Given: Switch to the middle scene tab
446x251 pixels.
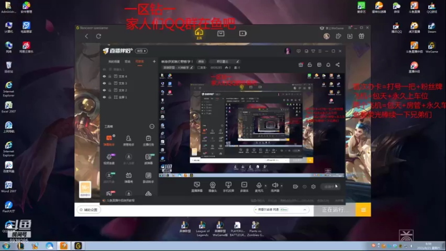Looking at the screenshot, I should point(128,61).
